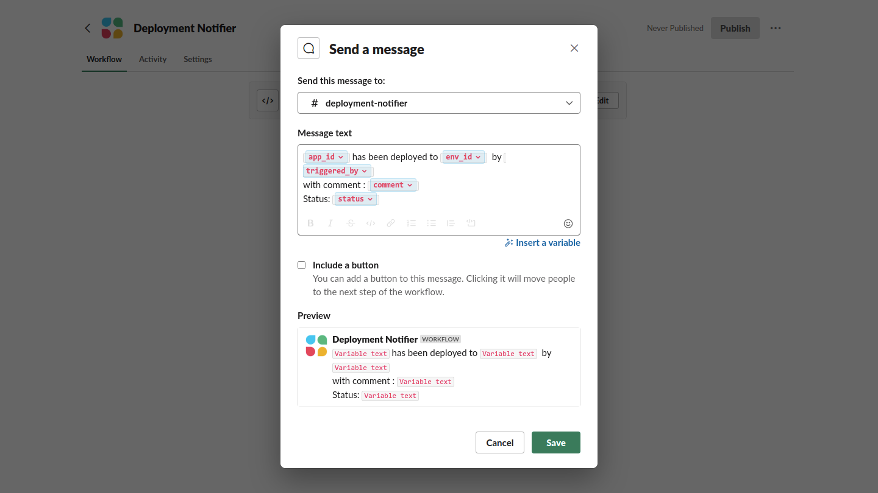
Task: Enable the Include a button checkbox
Action: pos(301,265)
